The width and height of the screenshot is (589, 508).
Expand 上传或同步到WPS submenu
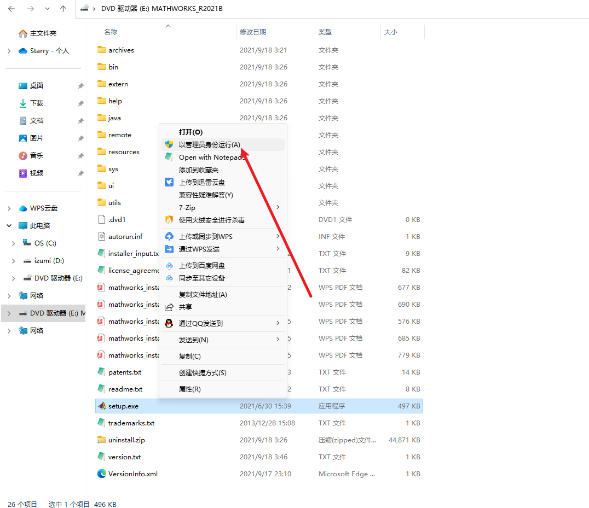tap(278, 236)
